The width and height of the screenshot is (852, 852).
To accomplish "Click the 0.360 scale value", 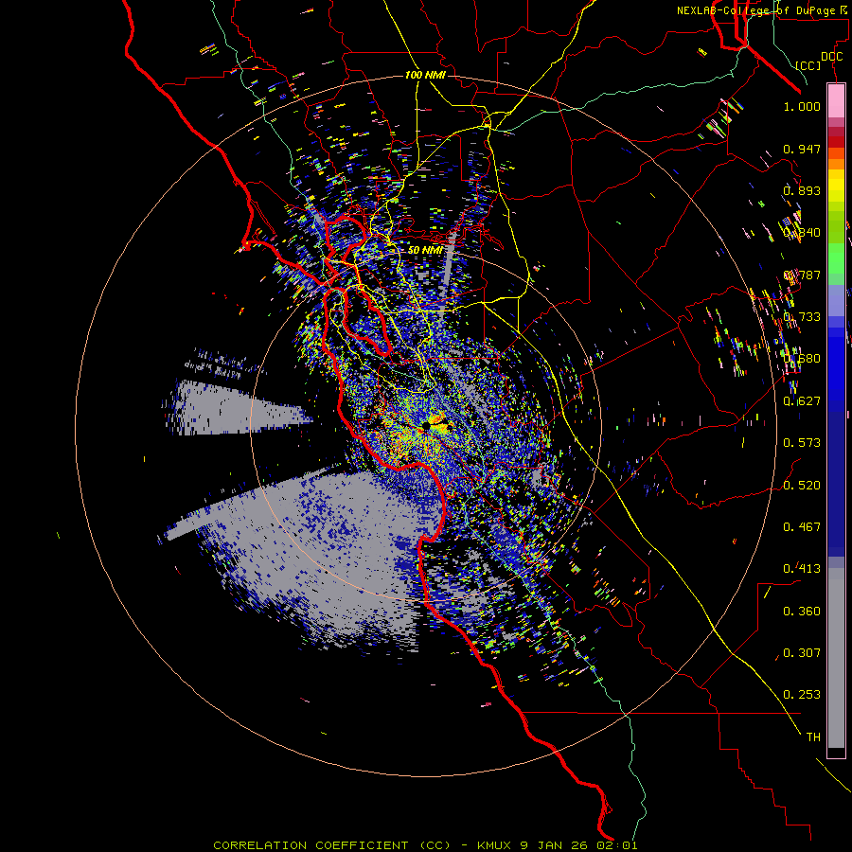I will [802, 612].
